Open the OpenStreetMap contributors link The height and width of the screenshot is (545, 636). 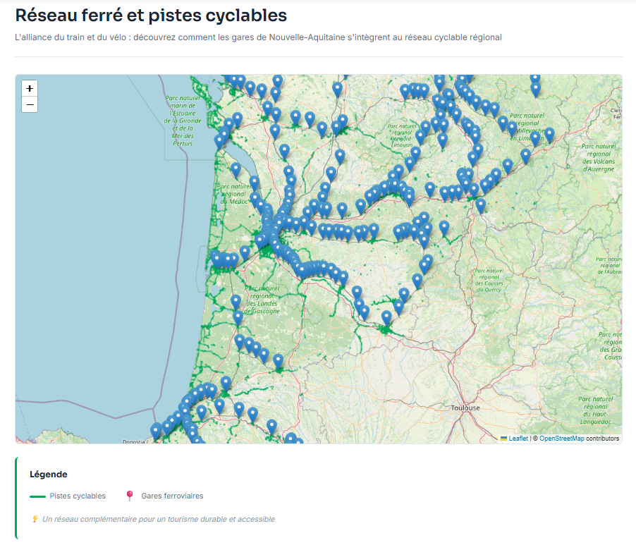point(562,439)
